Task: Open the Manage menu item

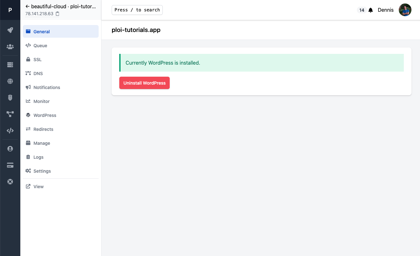Action: [x=61, y=143]
